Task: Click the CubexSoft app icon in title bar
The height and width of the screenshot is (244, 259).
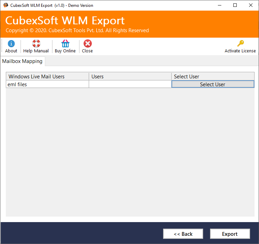Action: (5, 5)
